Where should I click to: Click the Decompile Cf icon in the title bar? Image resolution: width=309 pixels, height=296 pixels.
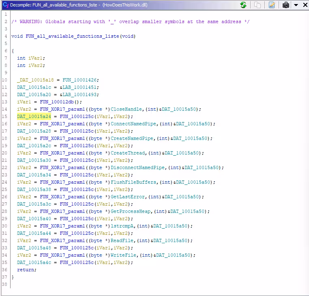pos(5,5)
